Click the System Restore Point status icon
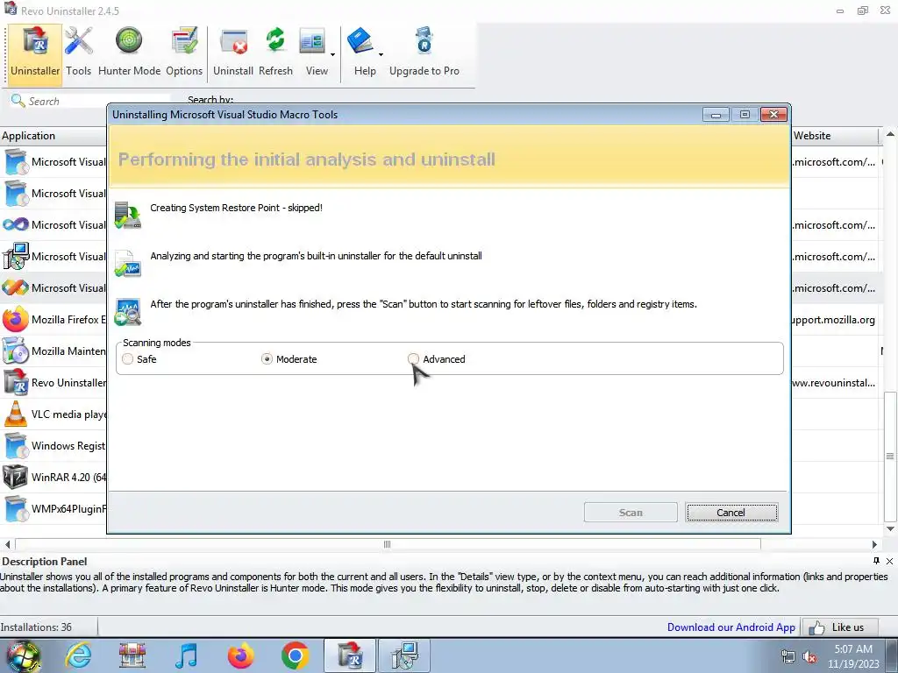This screenshot has width=898, height=673. coord(128,216)
